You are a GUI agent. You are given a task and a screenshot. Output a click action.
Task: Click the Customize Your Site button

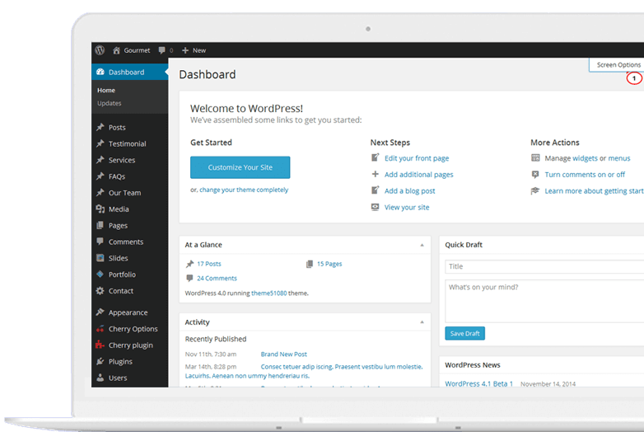coord(240,167)
